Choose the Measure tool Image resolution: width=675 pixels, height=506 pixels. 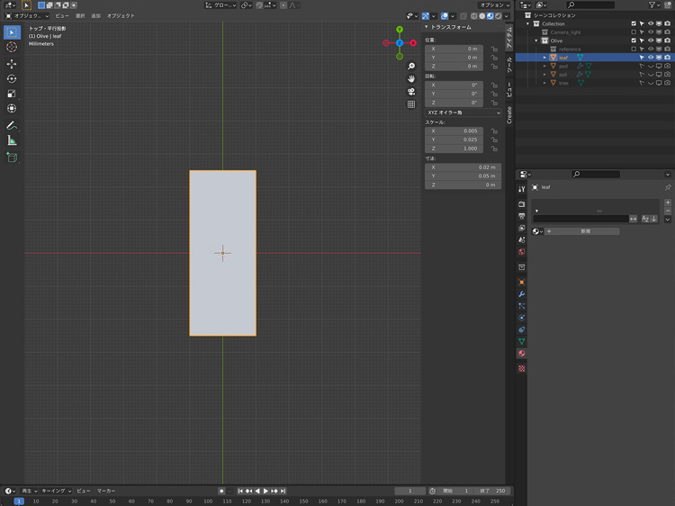click(x=12, y=140)
